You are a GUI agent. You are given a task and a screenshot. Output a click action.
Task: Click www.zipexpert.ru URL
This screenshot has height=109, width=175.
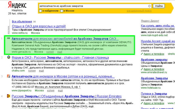[21, 90]
